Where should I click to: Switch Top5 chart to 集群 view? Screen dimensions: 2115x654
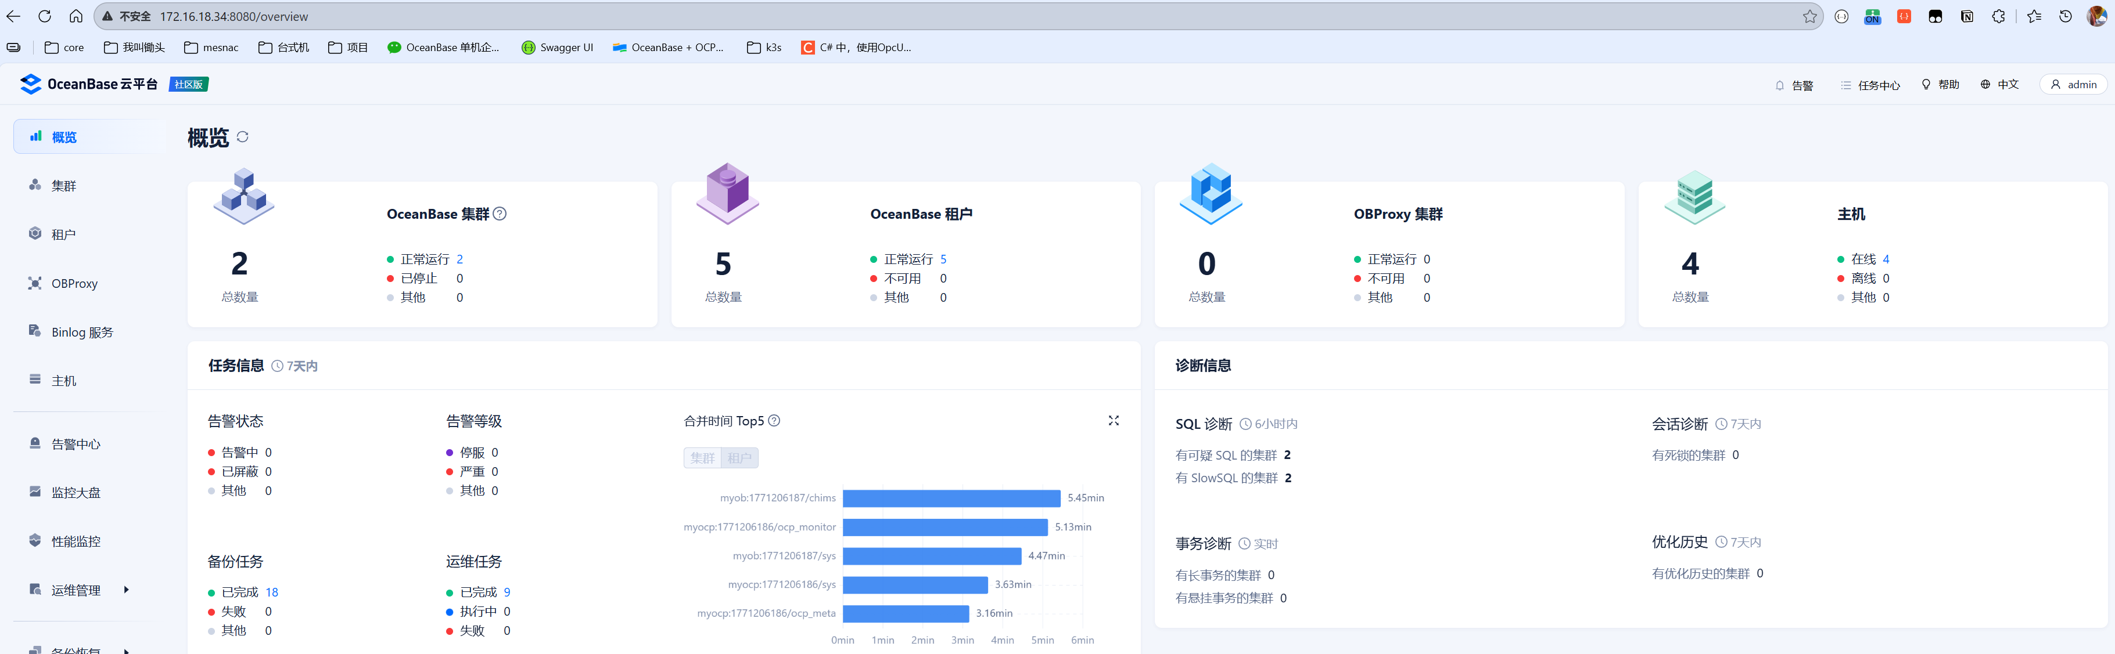pyautogui.click(x=702, y=458)
